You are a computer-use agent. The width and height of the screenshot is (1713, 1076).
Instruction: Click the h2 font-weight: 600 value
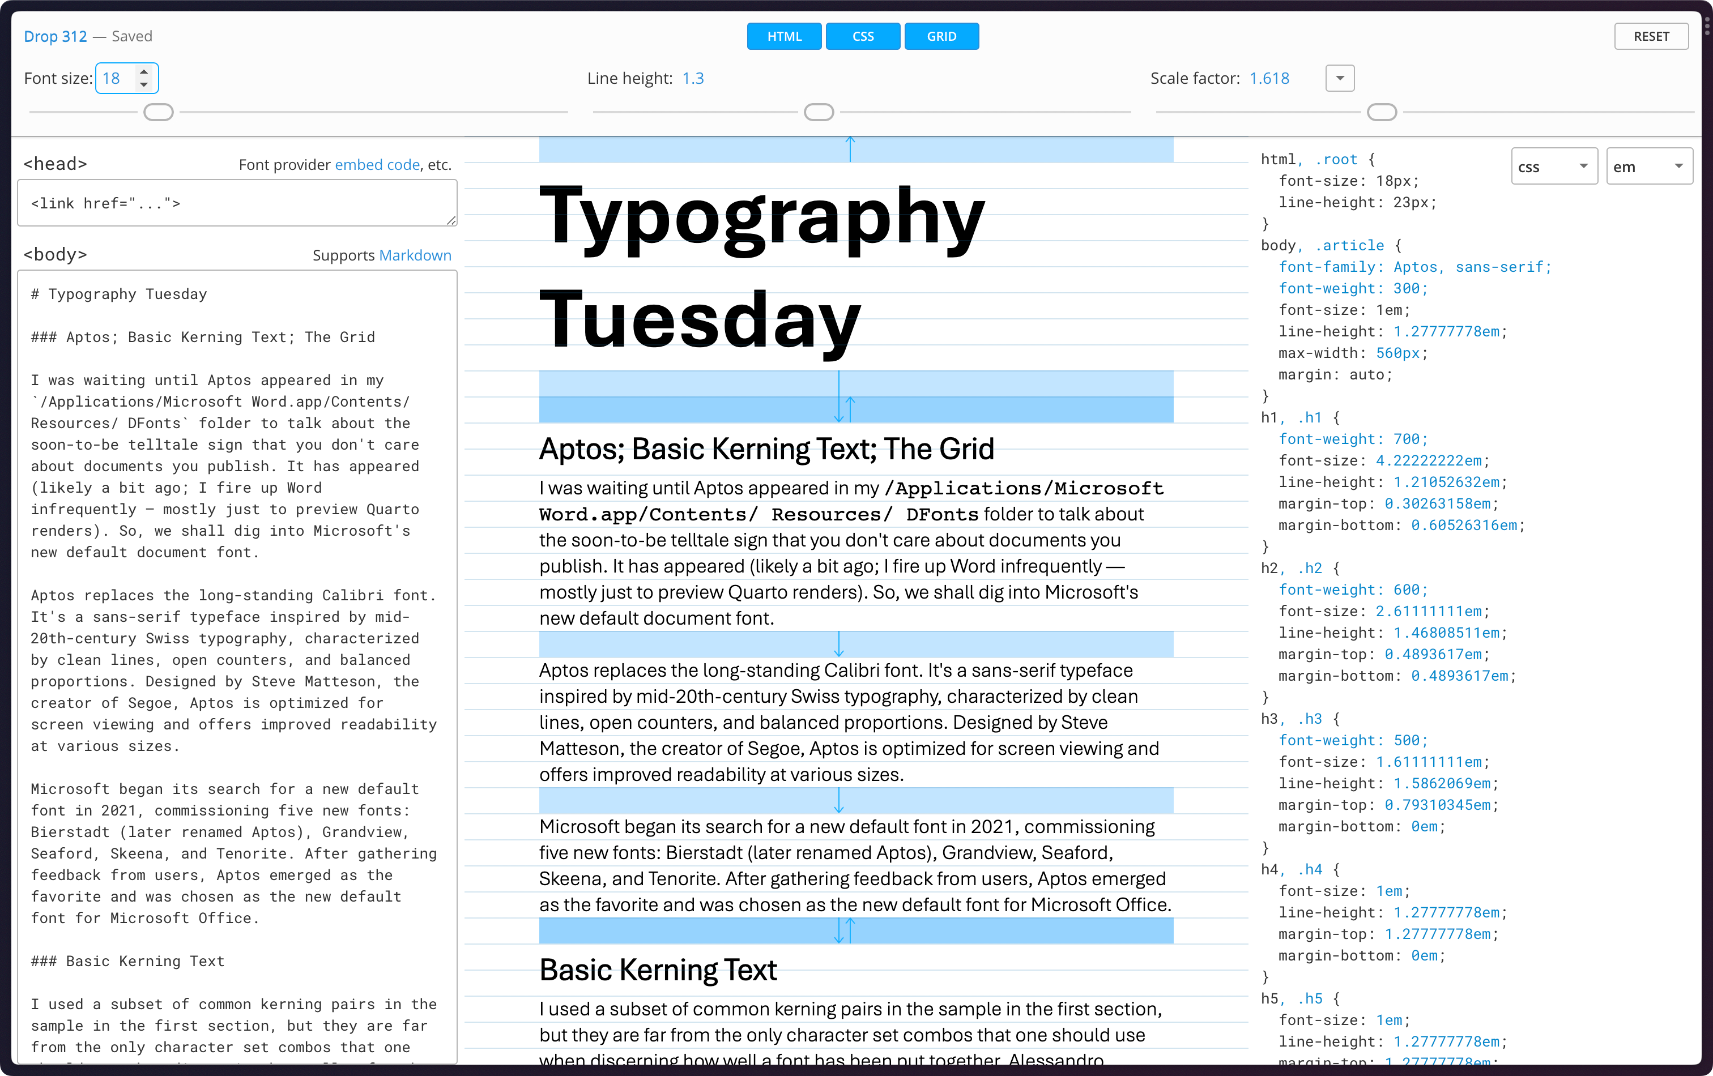click(x=1352, y=590)
